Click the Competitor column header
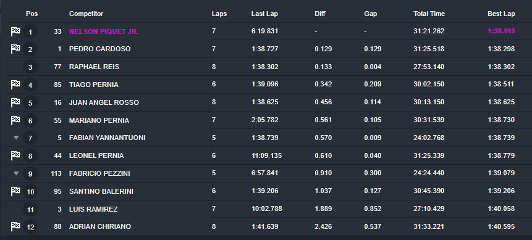The image size is (532, 240). tap(86, 14)
